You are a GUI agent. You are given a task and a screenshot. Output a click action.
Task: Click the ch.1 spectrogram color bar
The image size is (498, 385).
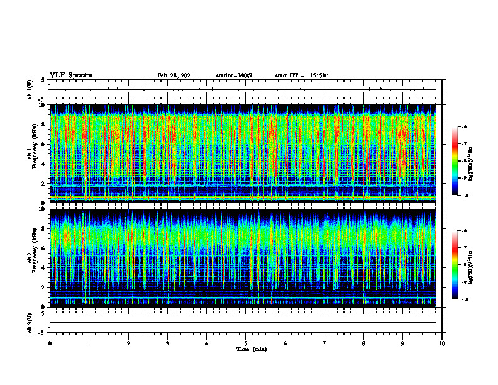(x=455, y=161)
